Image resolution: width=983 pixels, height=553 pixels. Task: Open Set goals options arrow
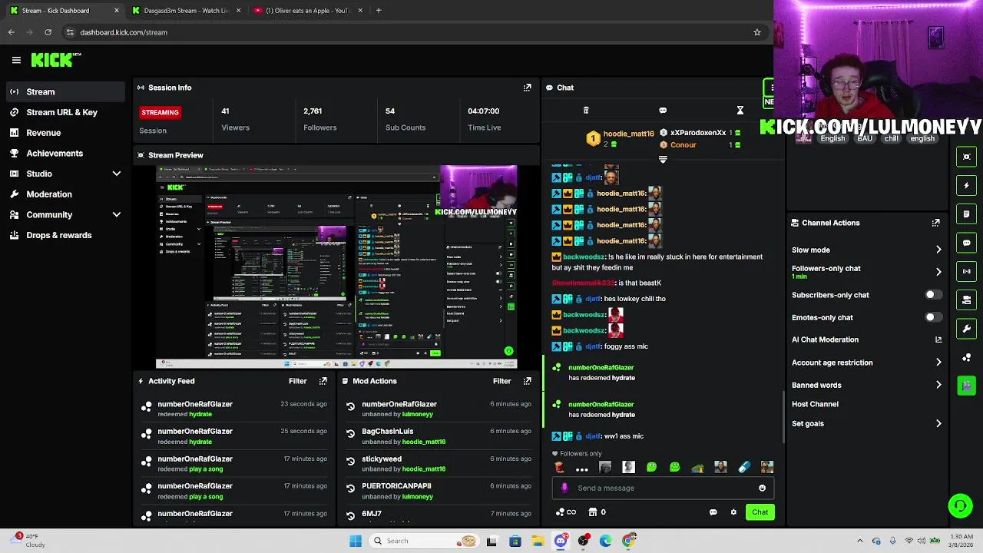(938, 423)
